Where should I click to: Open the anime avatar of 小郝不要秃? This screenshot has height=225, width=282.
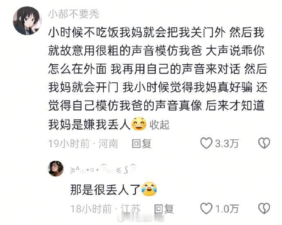(27, 21)
